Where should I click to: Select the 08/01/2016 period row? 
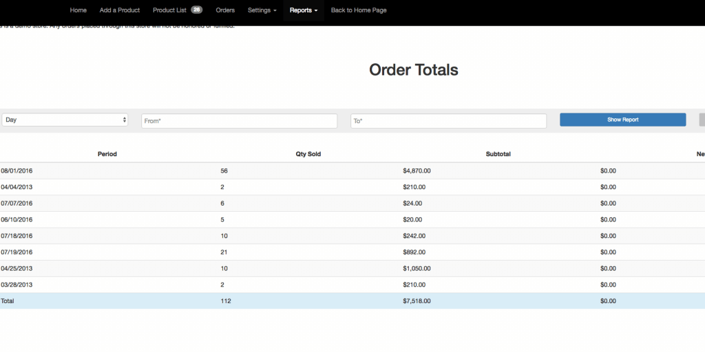(17, 170)
